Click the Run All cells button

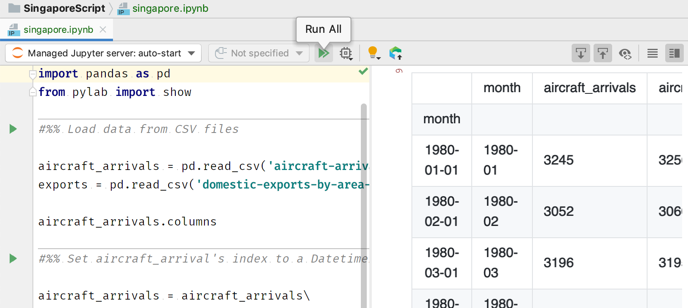coord(323,53)
